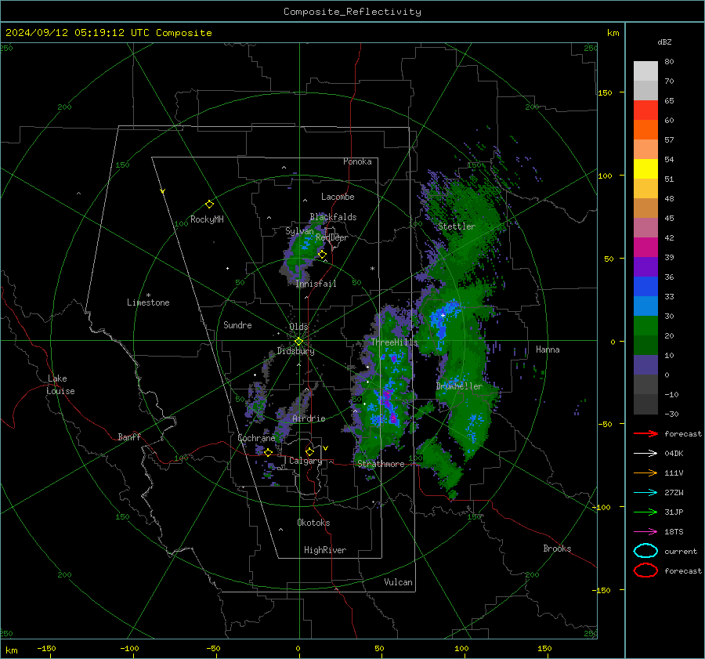Click the Vulcan city label

399,582
